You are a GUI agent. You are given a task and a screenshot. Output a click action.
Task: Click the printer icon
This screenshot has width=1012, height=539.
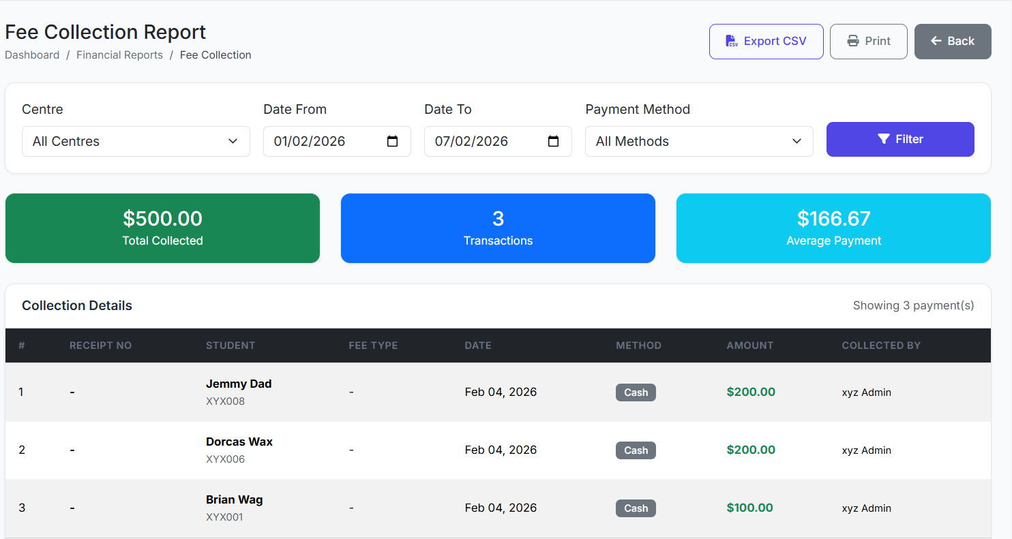pos(852,41)
